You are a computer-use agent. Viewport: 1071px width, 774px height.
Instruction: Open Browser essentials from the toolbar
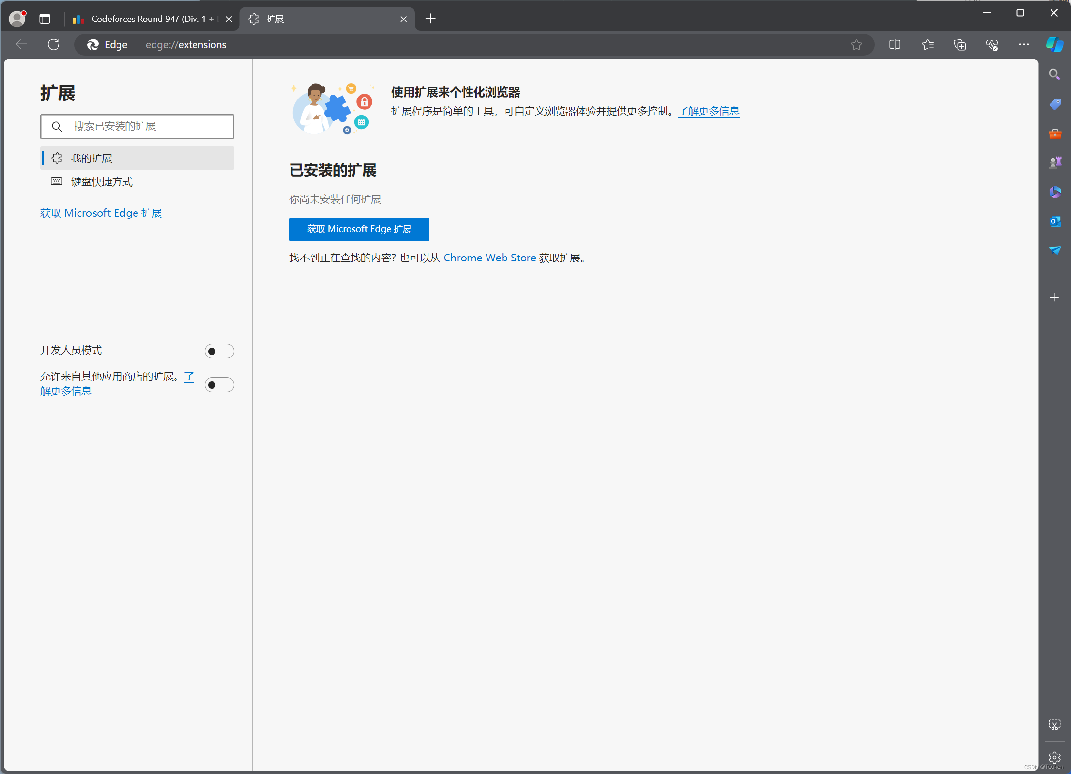coord(992,44)
